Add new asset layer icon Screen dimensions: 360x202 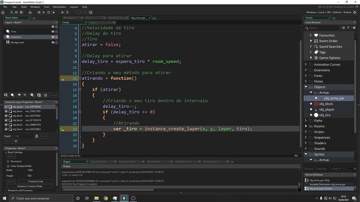click(32, 95)
